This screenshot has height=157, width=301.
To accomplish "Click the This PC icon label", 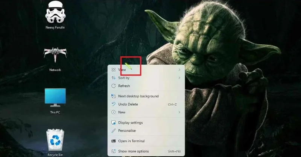I will 55,112.
